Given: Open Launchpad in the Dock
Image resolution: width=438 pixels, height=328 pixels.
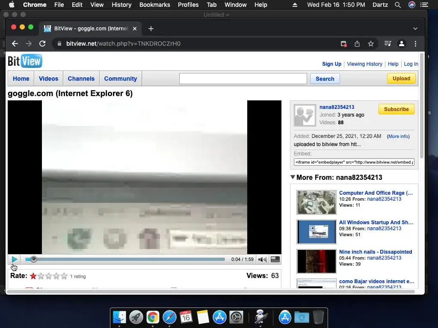Looking at the screenshot, I should point(136,317).
